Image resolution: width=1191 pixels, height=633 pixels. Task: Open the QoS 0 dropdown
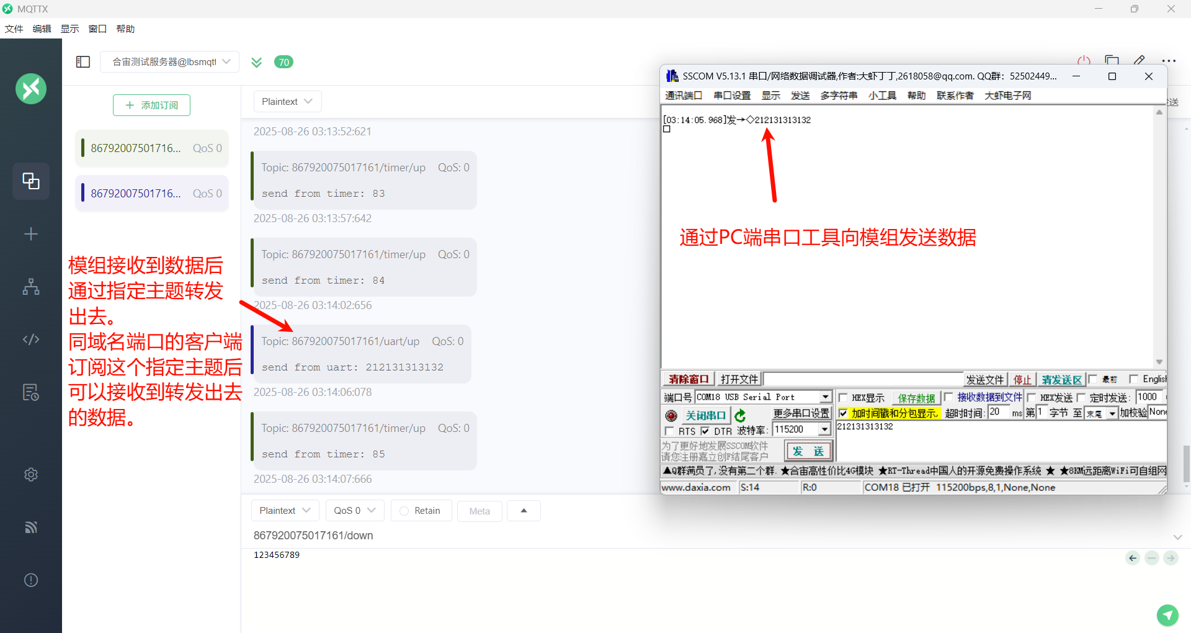pyautogui.click(x=355, y=511)
